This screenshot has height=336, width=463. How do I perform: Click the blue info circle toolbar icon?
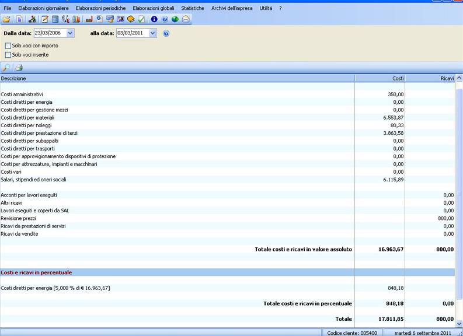tap(154, 19)
